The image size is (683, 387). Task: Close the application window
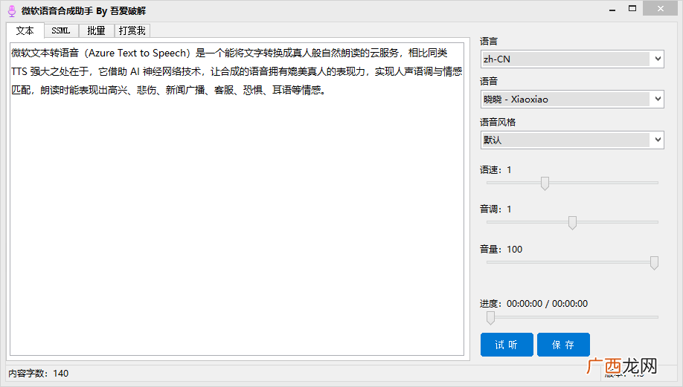(x=661, y=9)
